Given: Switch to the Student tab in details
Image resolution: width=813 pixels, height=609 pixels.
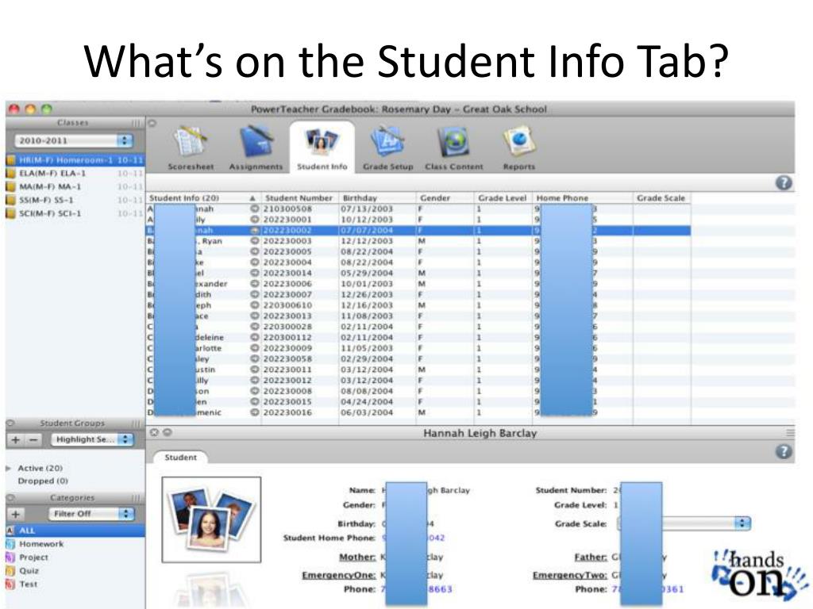Looking at the screenshot, I should (x=180, y=458).
